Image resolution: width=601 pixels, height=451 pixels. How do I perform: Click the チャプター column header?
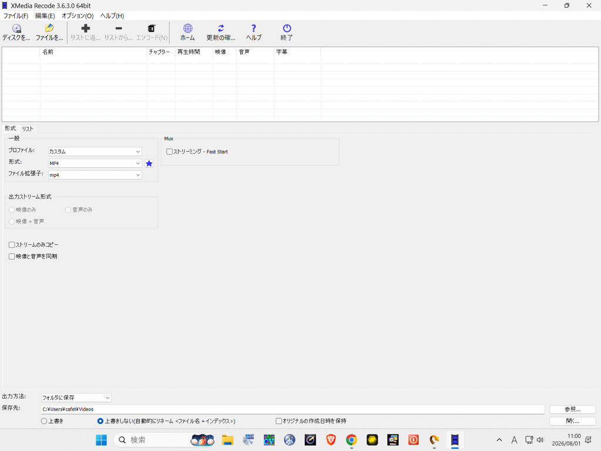click(x=161, y=52)
